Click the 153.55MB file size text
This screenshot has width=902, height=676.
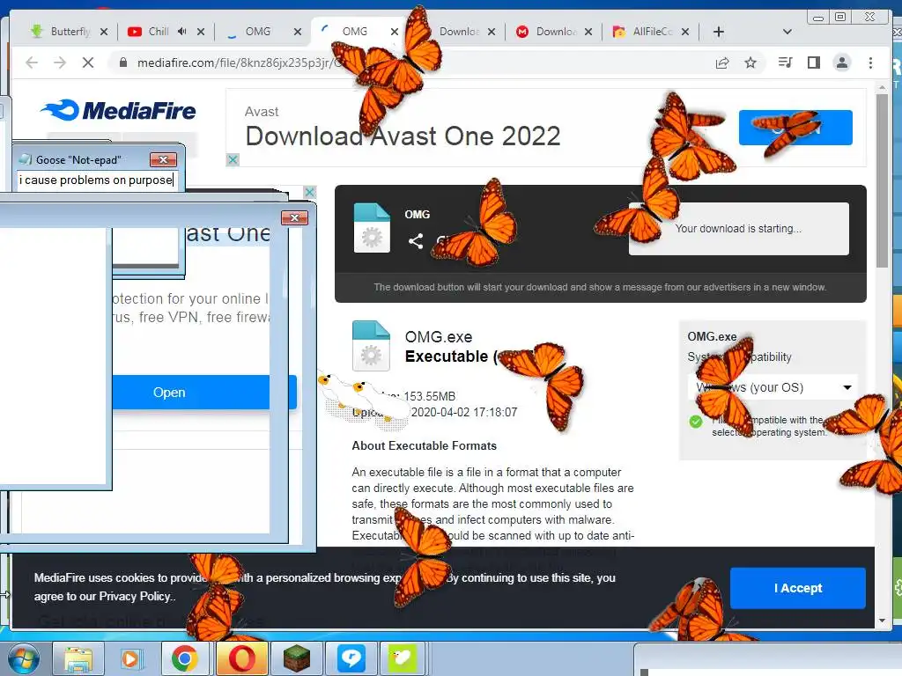(x=429, y=396)
